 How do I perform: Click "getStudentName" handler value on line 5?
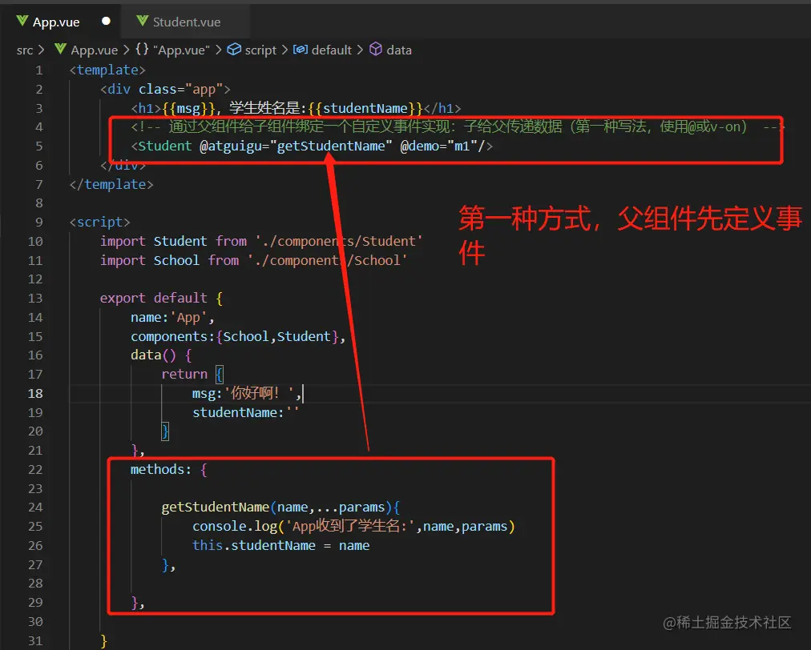coord(331,146)
